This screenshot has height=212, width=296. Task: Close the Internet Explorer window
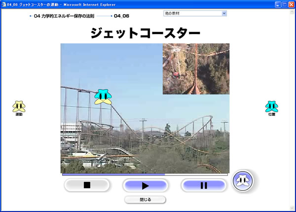click(291, 4)
